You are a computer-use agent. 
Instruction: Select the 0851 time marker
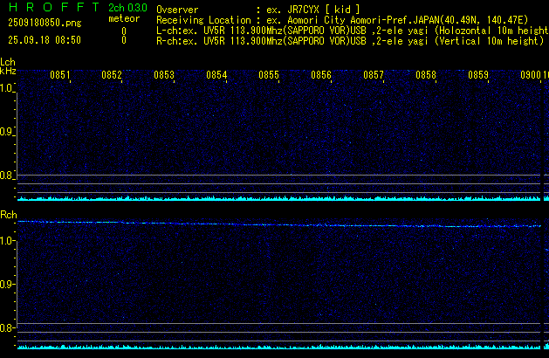point(59,76)
